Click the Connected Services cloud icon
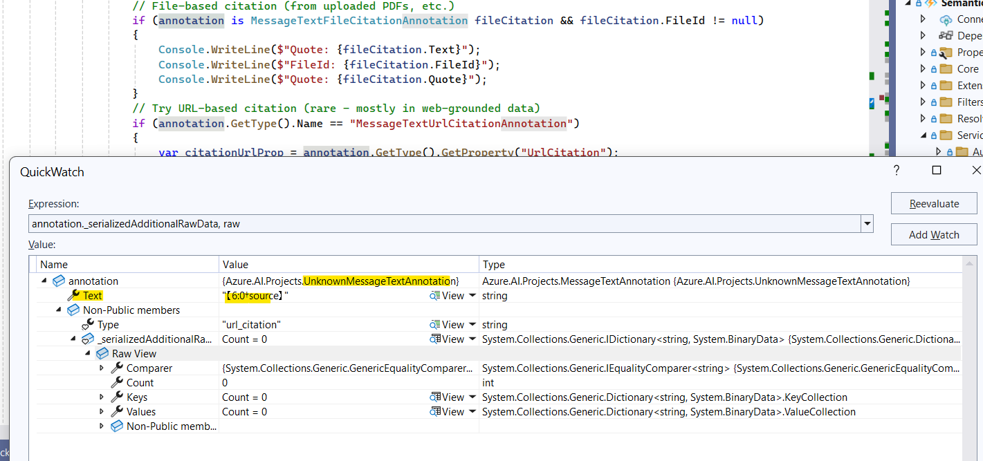 pyautogui.click(x=946, y=19)
